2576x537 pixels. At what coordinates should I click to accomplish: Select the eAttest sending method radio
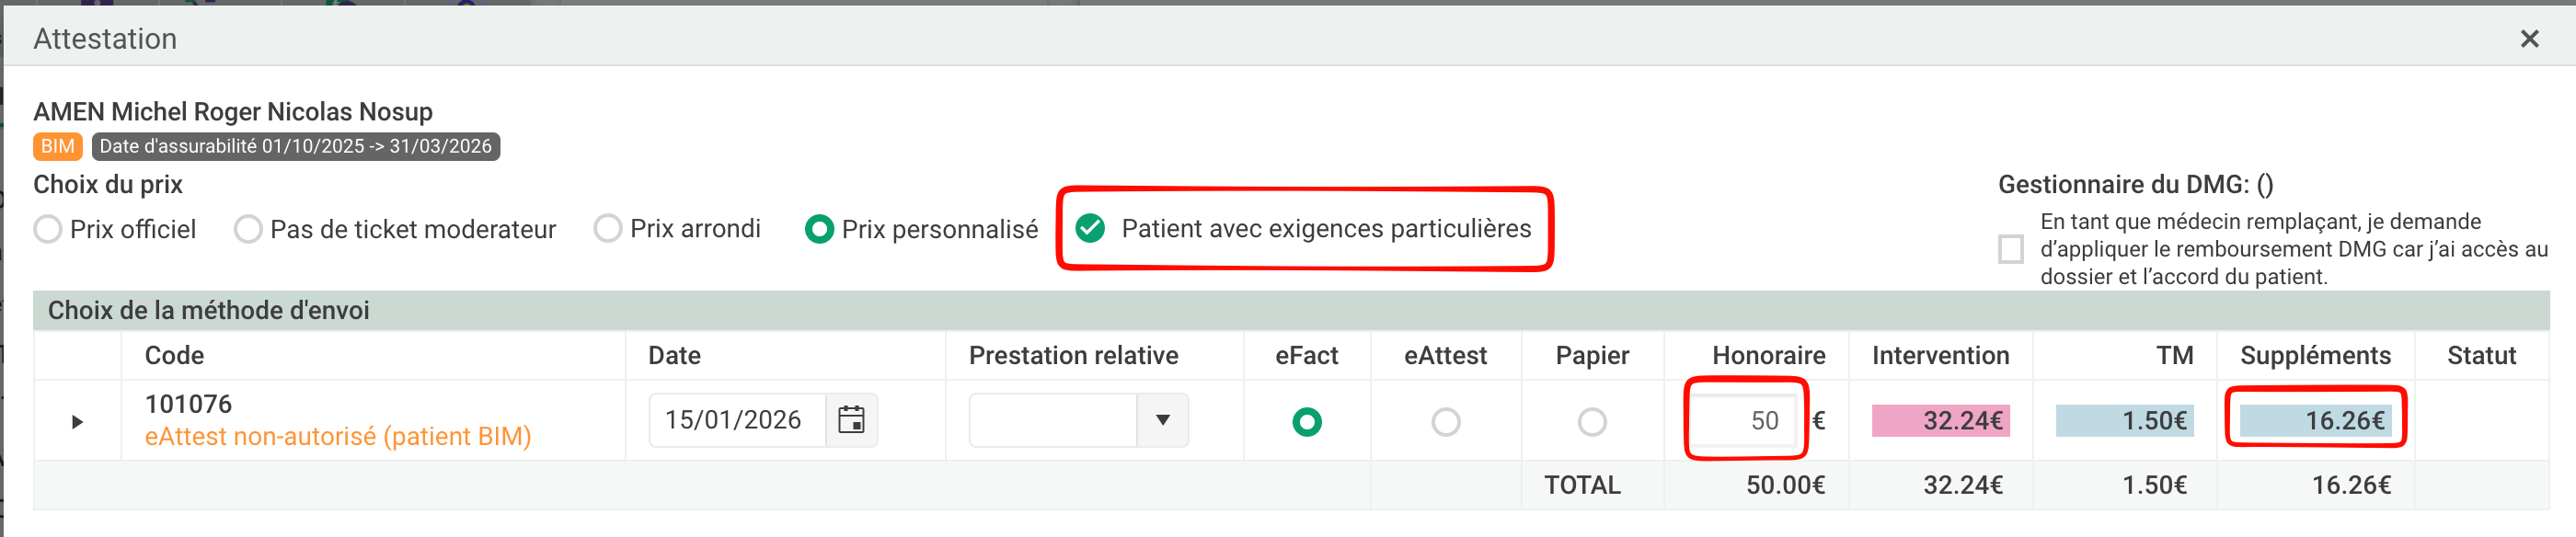(x=1445, y=422)
